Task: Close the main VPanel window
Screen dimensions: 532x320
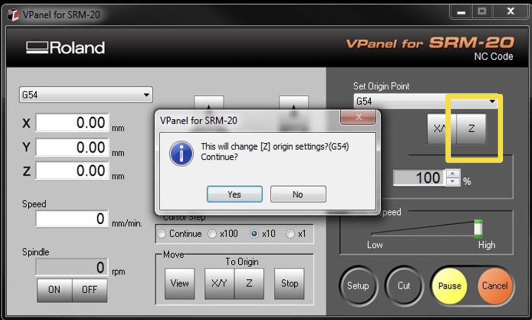Action: [510, 12]
